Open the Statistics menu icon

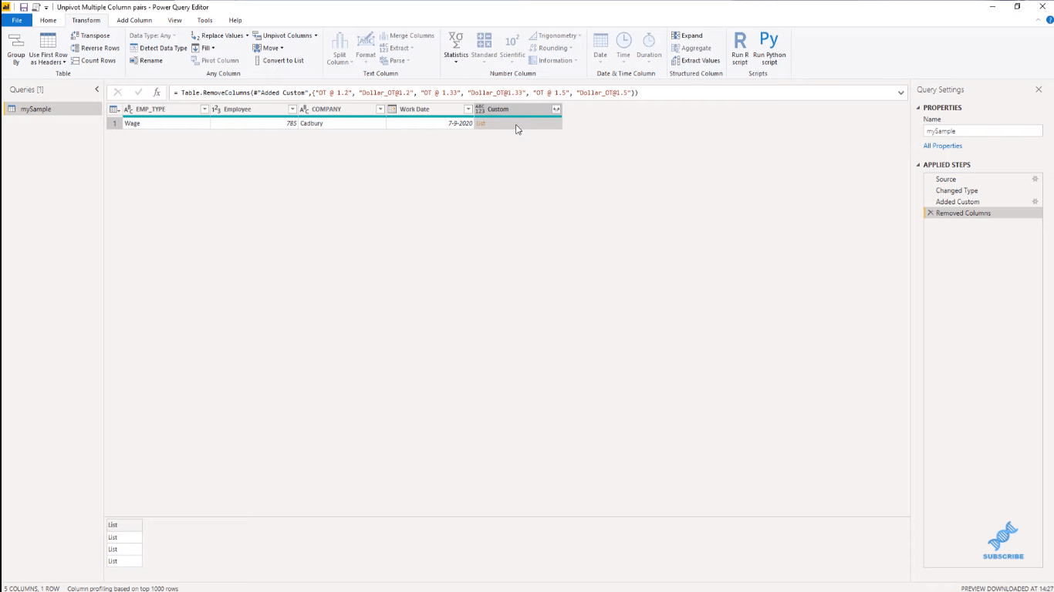pos(456,46)
